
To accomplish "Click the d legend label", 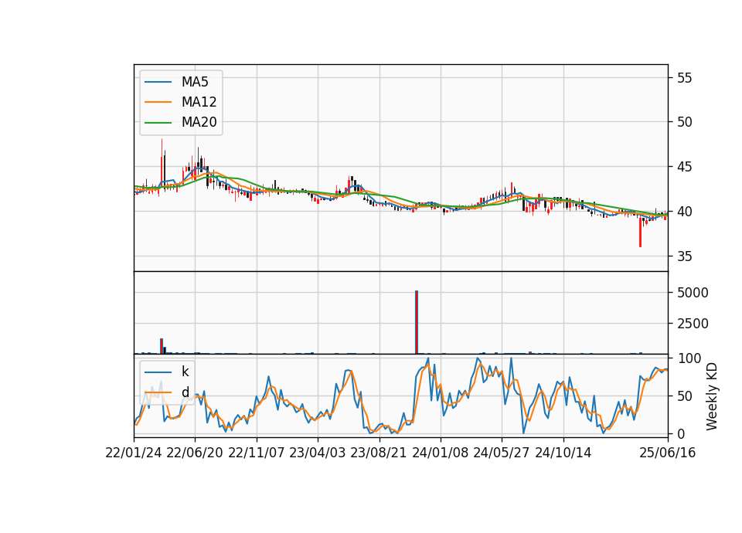I will pos(185,392).
